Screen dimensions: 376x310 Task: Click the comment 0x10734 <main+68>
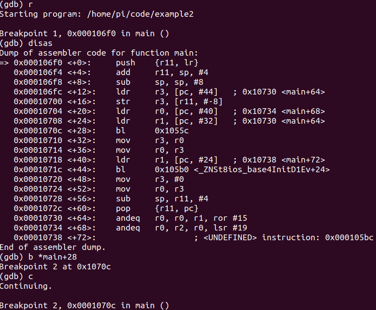[284, 111]
